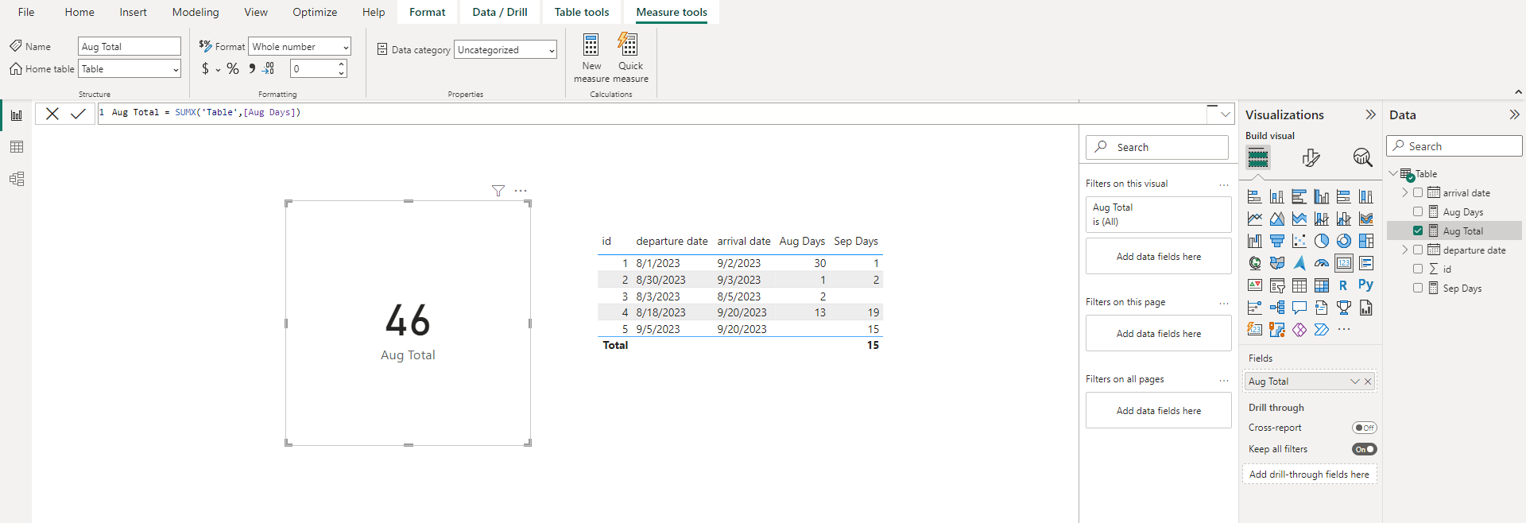Expand the departure date hierarchy
Image resolution: width=1526 pixels, height=523 pixels.
click(x=1405, y=250)
